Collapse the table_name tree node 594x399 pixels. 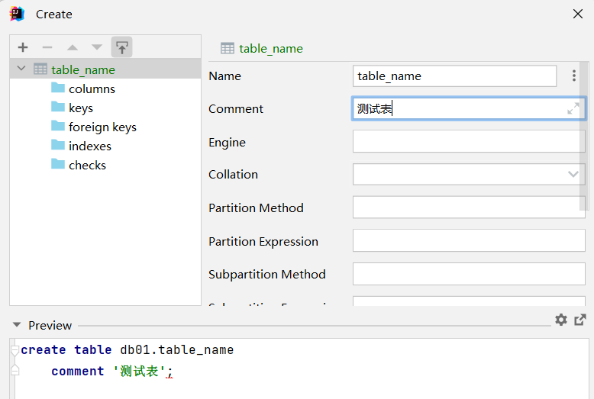pyautogui.click(x=21, y=69)
